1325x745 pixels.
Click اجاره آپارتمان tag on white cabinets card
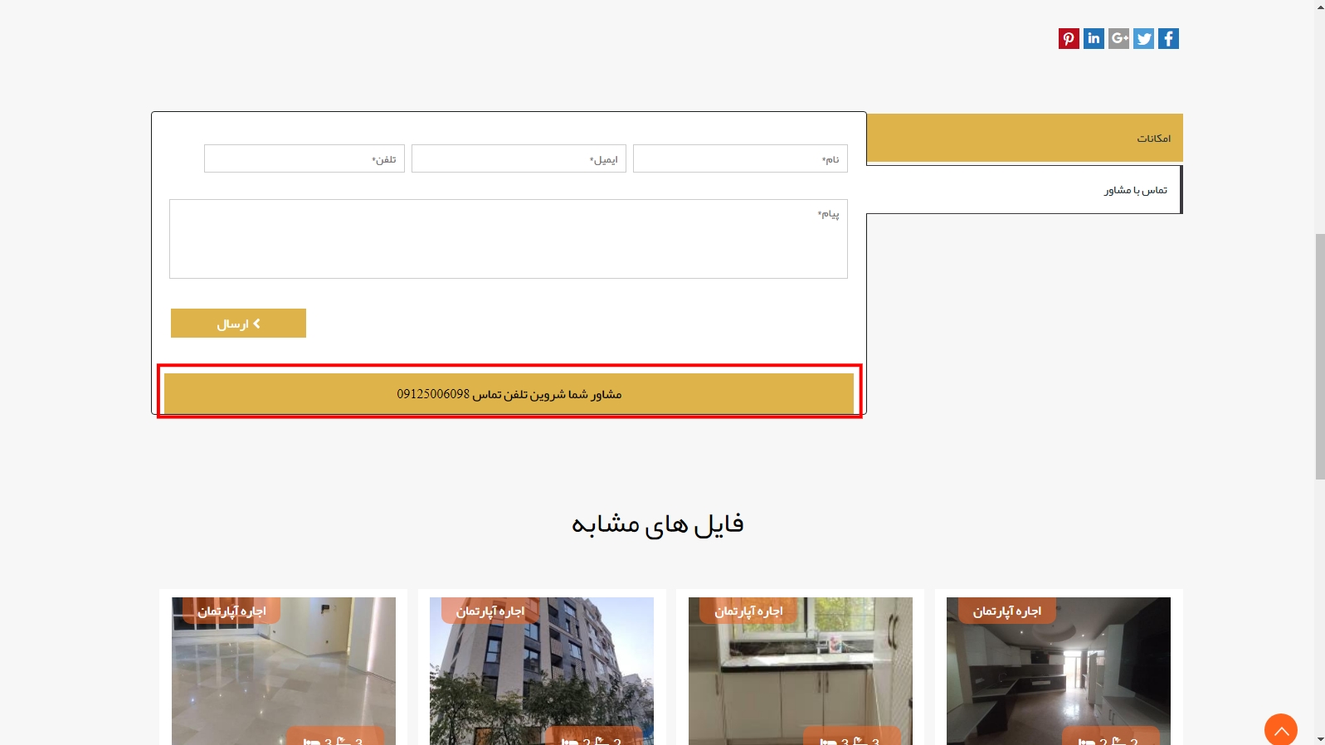coord(748,611)
